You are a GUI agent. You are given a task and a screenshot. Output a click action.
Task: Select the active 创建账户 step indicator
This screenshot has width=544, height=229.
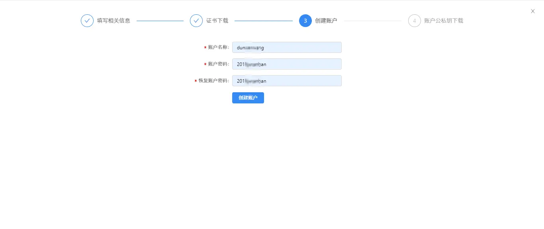(x=305, y=20)
